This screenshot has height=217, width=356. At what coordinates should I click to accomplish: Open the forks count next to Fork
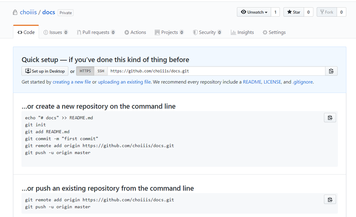(341, 12)
